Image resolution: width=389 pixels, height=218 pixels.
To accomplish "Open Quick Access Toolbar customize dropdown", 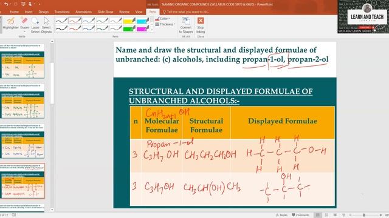I will tap(39, 4).
